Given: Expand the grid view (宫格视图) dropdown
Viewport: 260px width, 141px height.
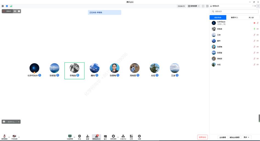Looking at the screenshot, I should point(194,6).
